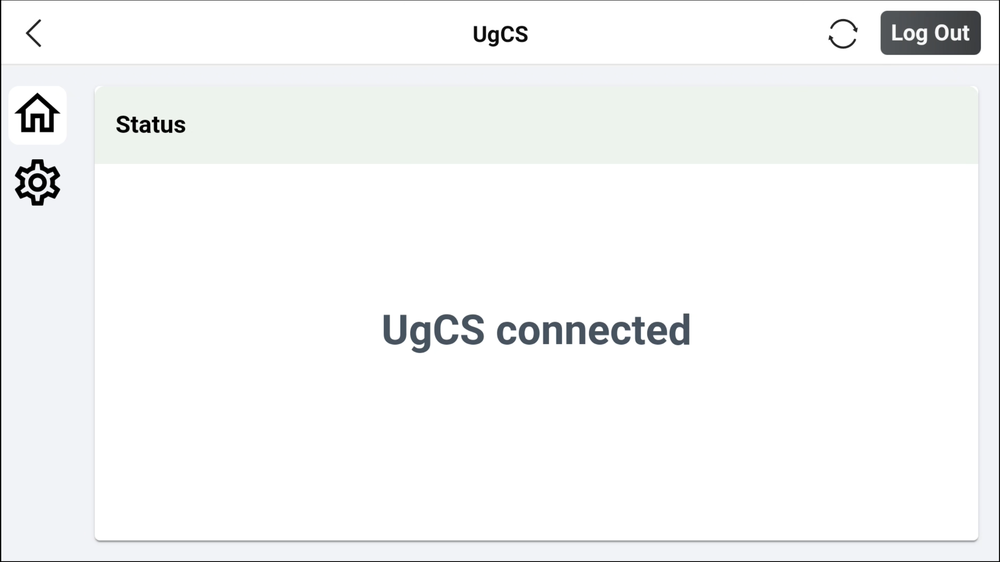Click the UgCS connected status text
Image resolution: width=1000 pixels, height=562 pixels.
536,330
